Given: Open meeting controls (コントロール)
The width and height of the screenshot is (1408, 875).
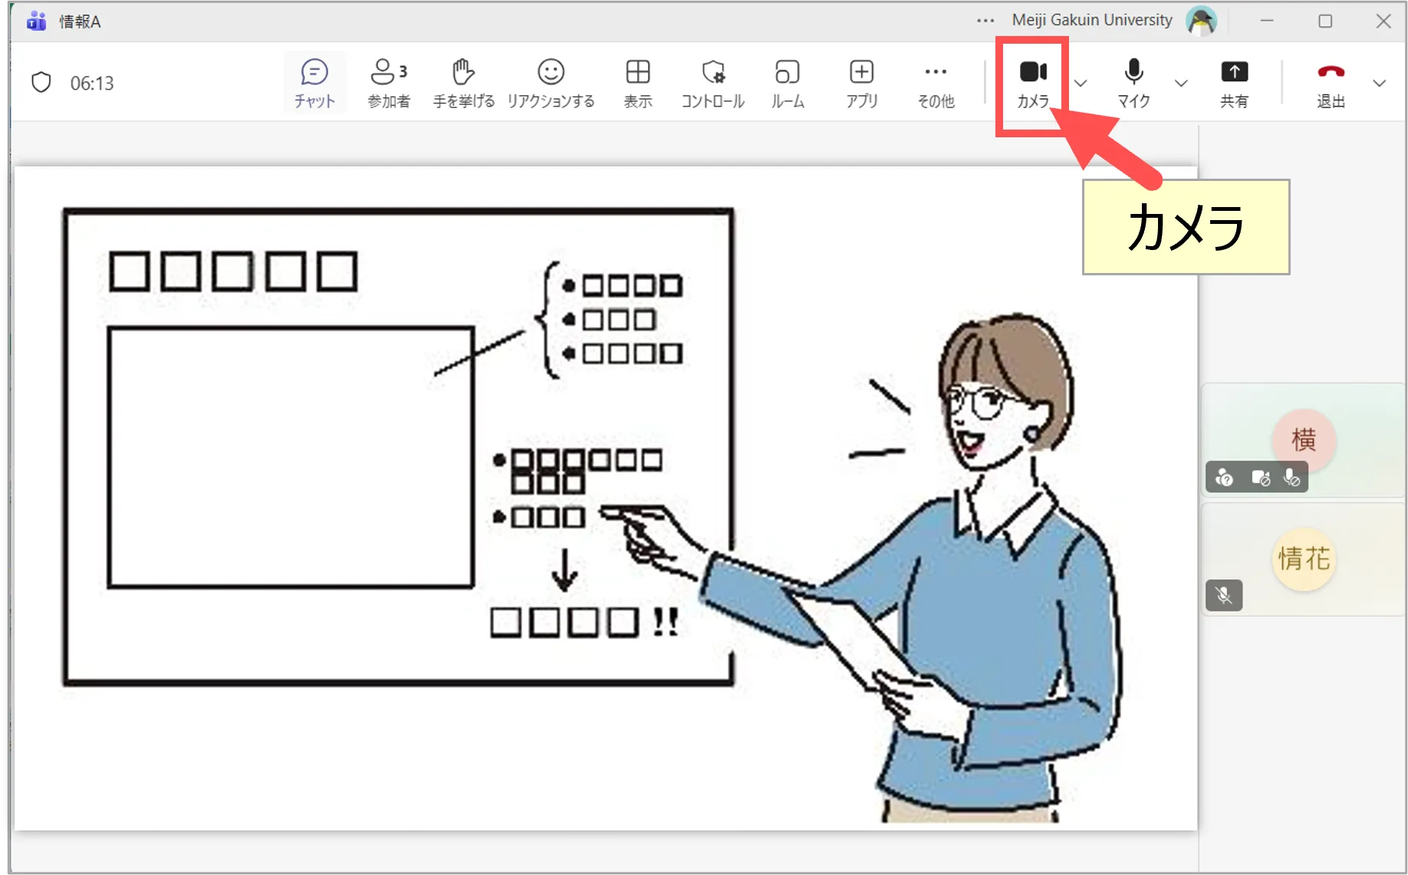Looking at the screenshot, I should click(712, 83).
